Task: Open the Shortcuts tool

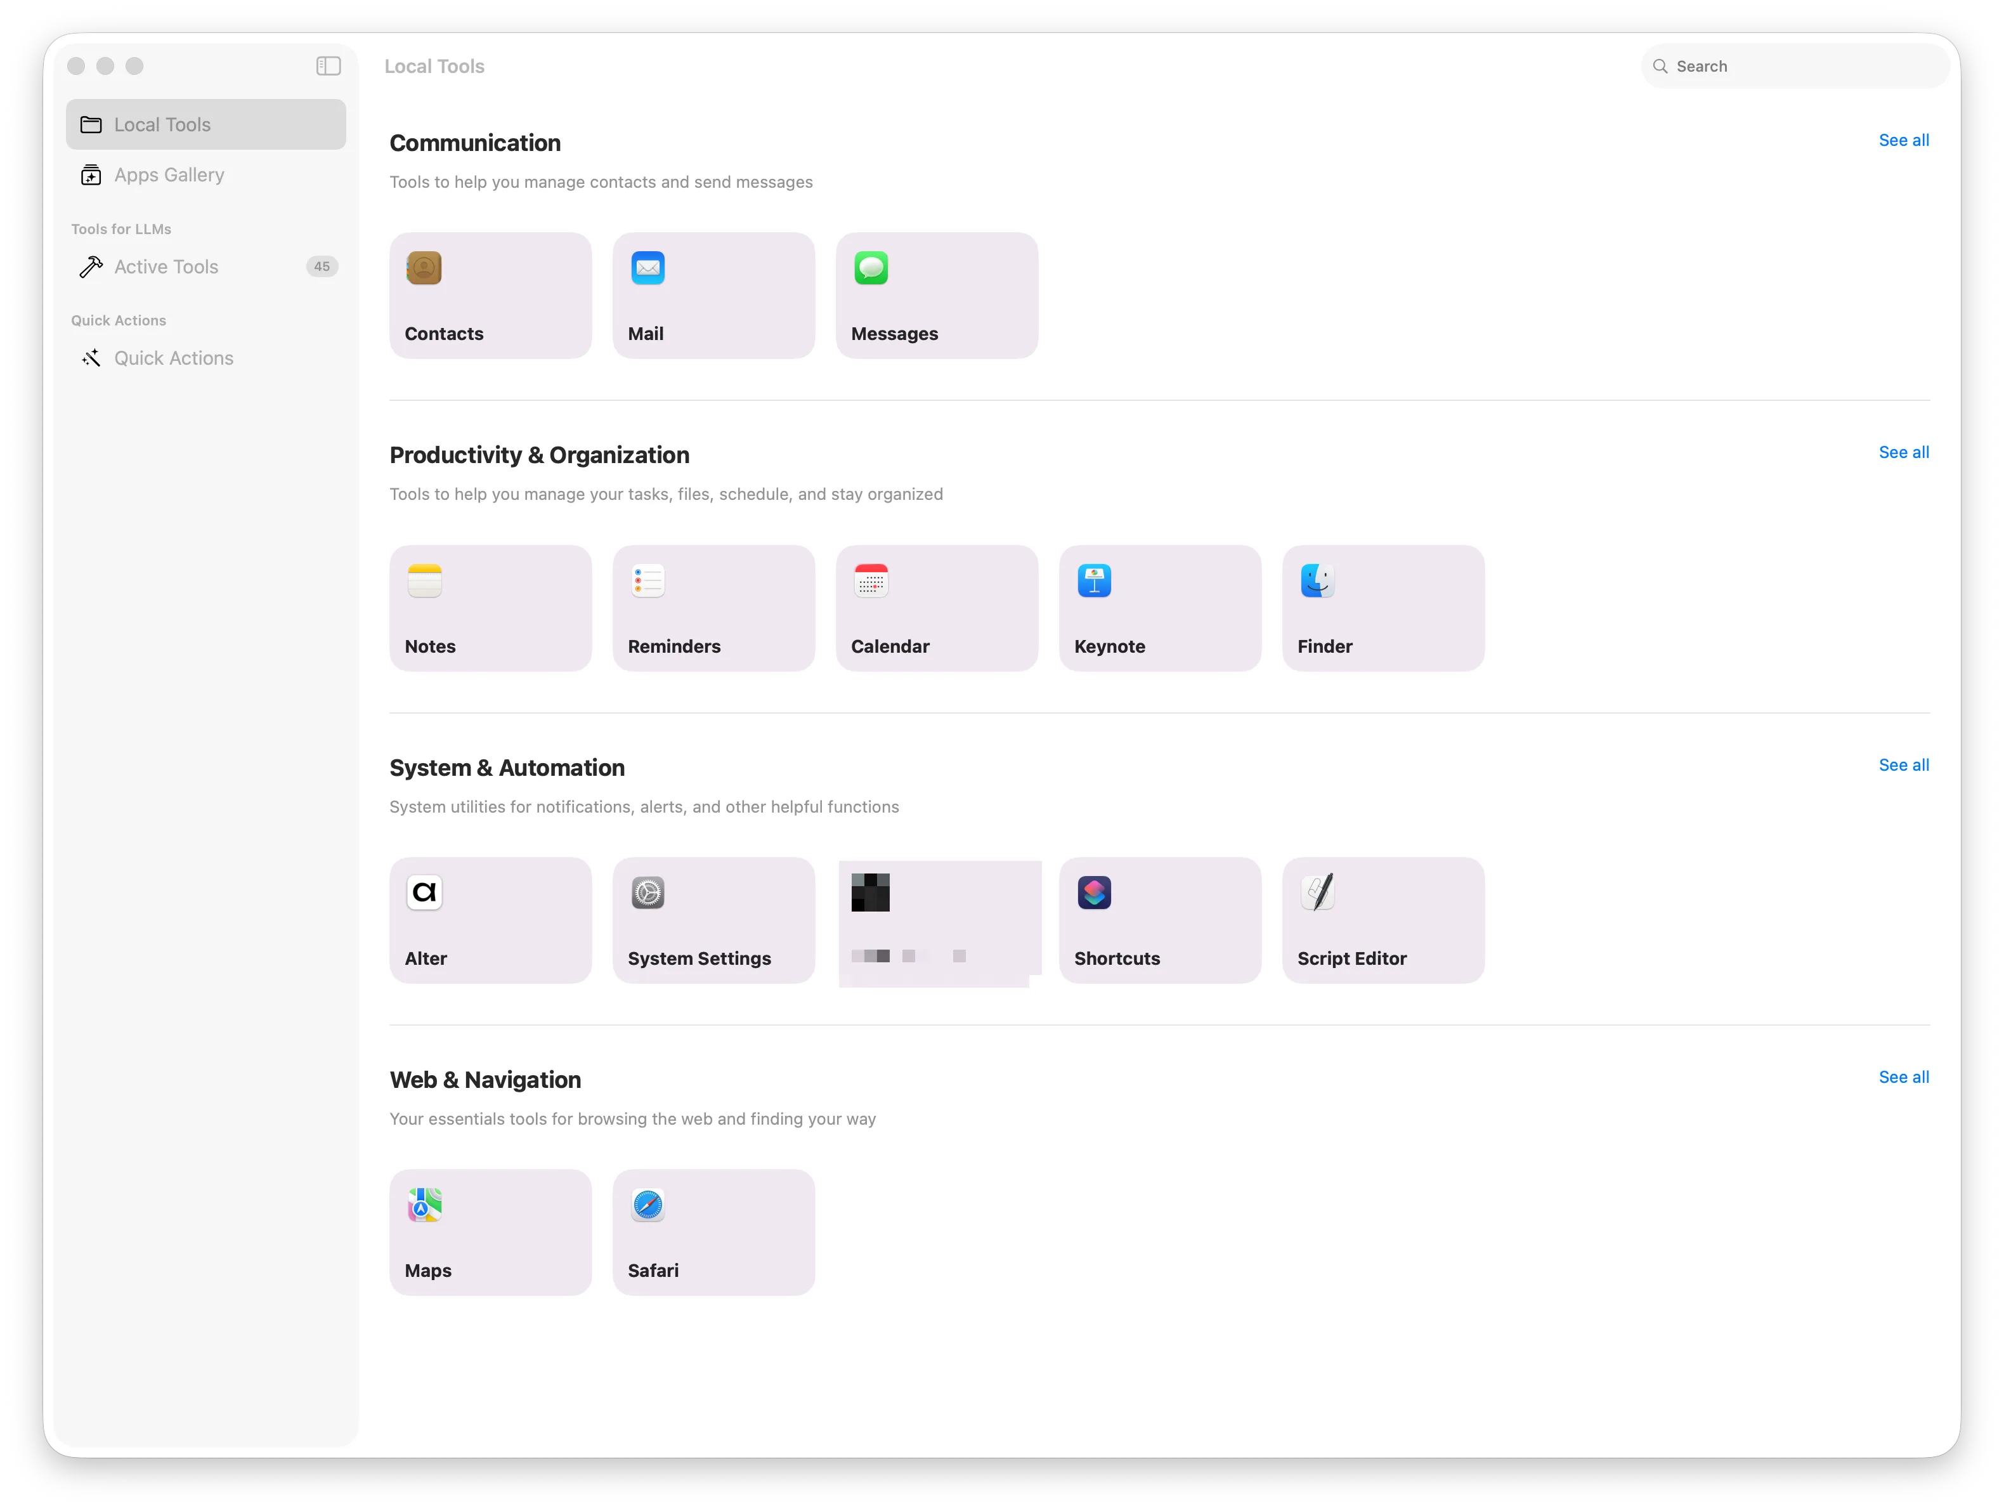Action: tap(1160, 920)
